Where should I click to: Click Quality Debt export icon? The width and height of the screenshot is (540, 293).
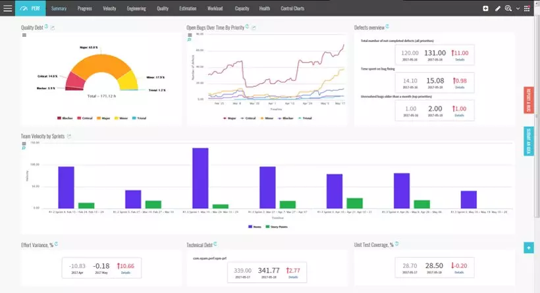point(52,28)
